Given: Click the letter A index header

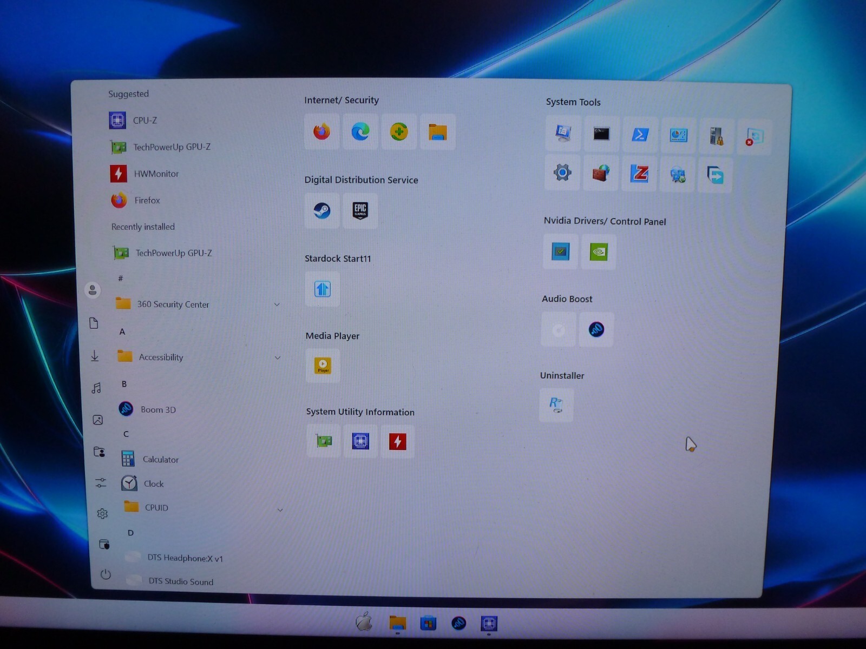Looking at the screenshot, I should tap(122, 332).
